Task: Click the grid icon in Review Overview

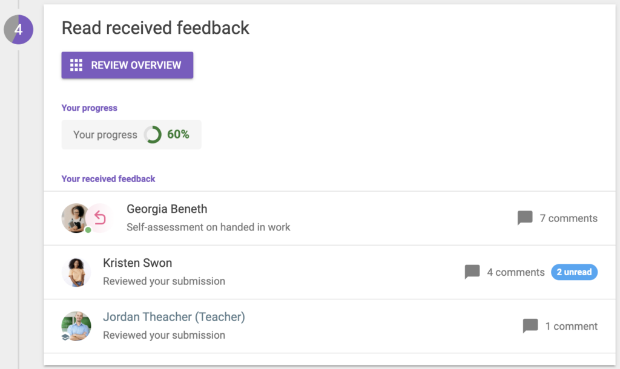Action: coord(76,65)
